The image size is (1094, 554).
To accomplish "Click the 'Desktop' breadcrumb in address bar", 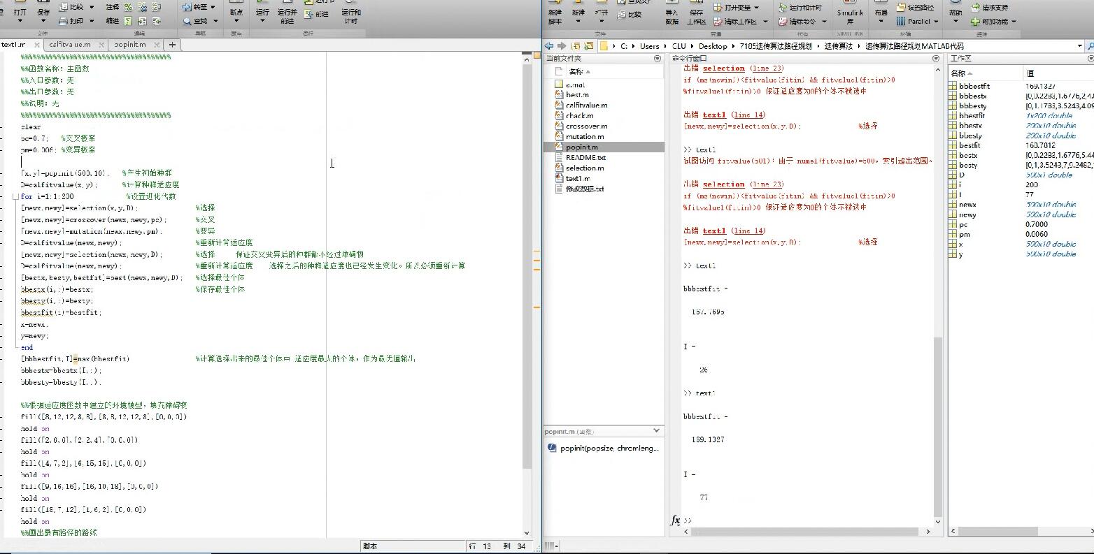I will [712, 46].
